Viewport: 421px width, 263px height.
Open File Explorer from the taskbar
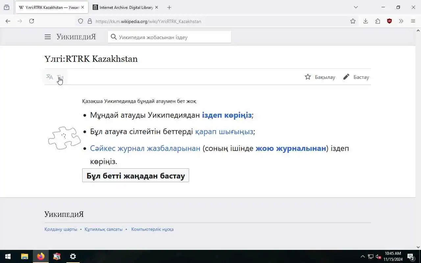(x=25, y=256)
